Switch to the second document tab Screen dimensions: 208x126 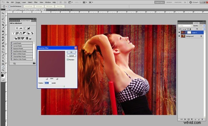59,10
